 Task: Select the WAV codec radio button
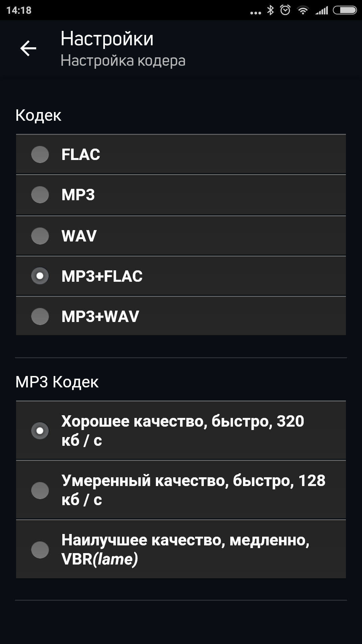pyautogui.click(x=40, y=236)
